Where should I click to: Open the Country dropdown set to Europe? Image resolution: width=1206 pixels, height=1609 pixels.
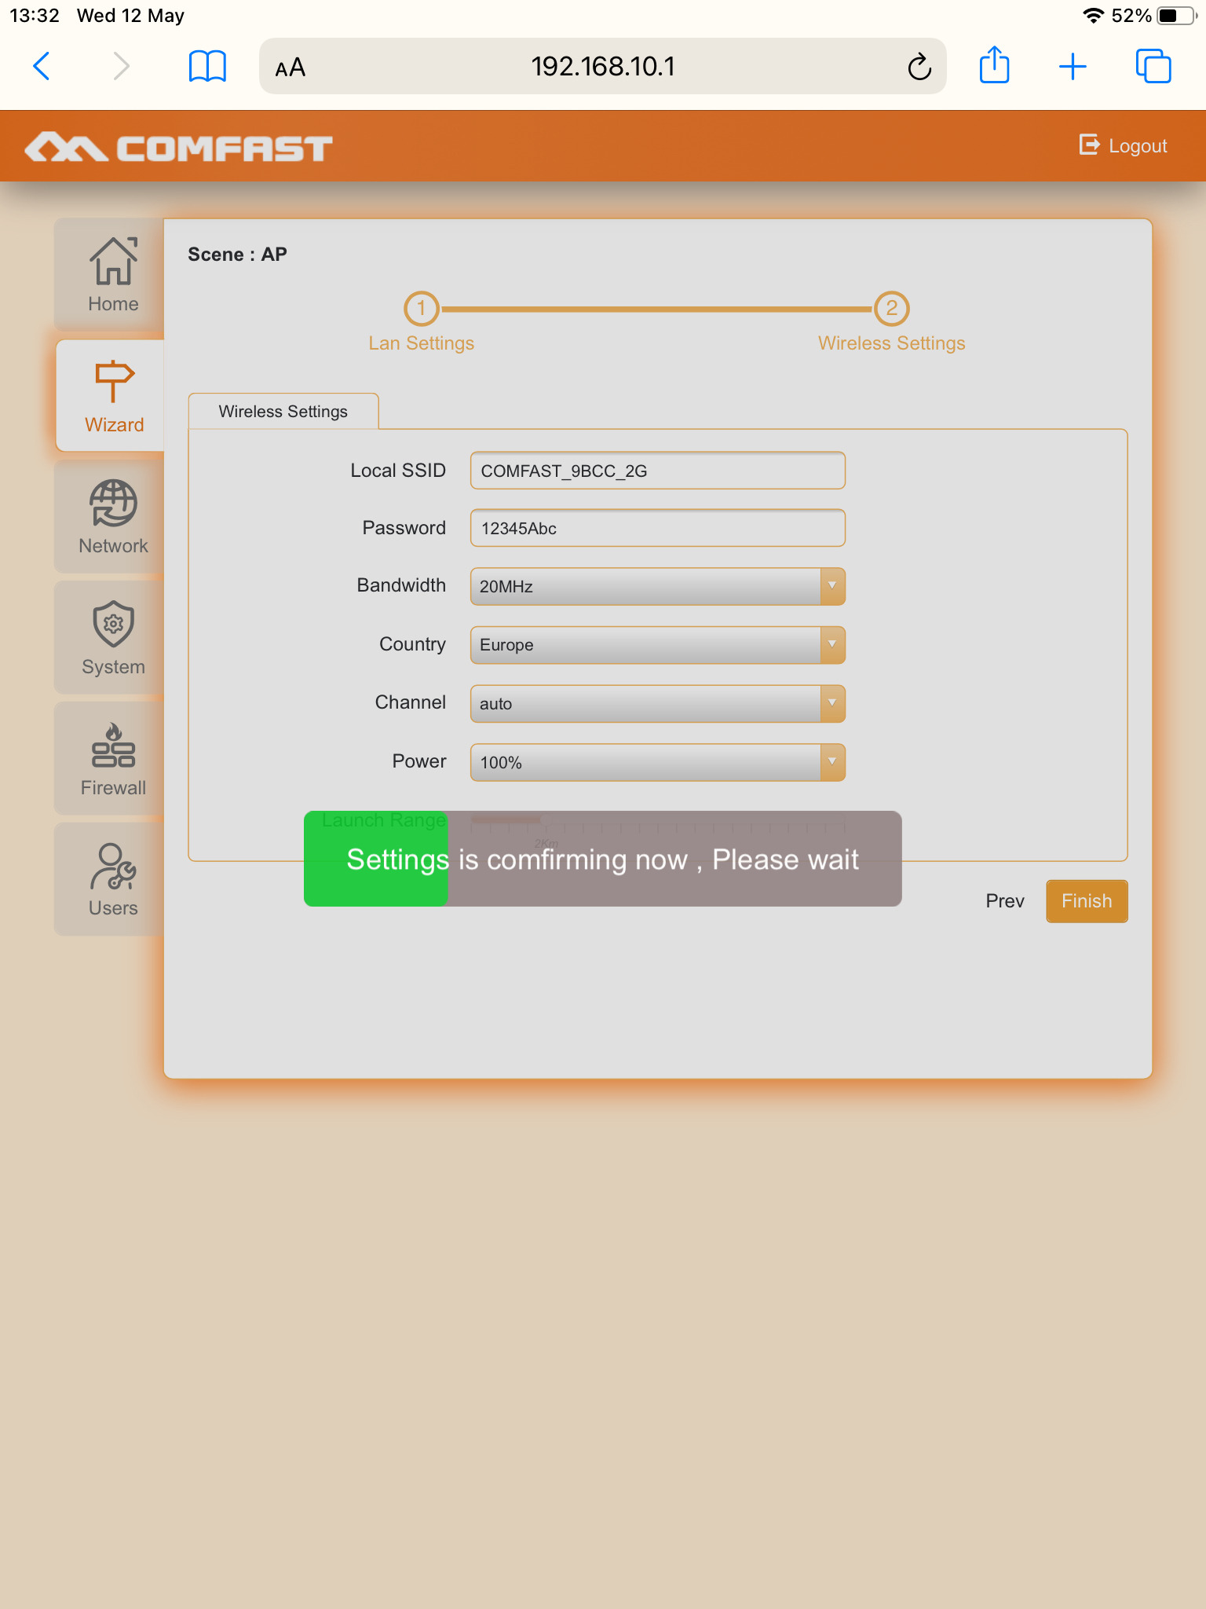pos(657,645)
